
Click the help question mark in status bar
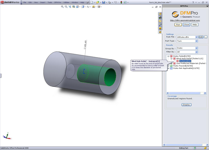click(195, 148)
